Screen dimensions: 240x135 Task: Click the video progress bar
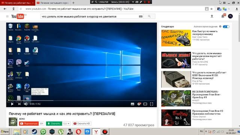[81, 100]
